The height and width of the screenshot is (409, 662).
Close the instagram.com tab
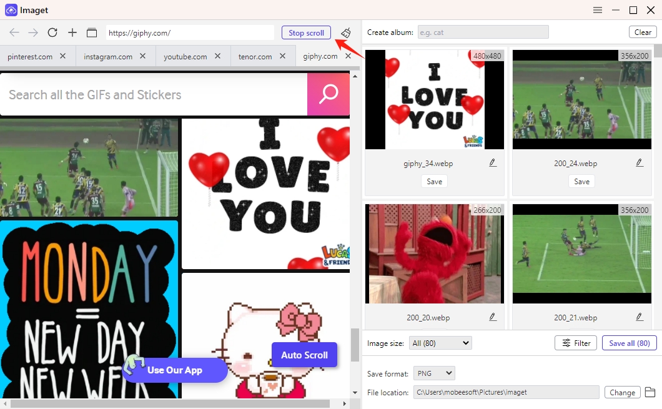tap(142, 56)
